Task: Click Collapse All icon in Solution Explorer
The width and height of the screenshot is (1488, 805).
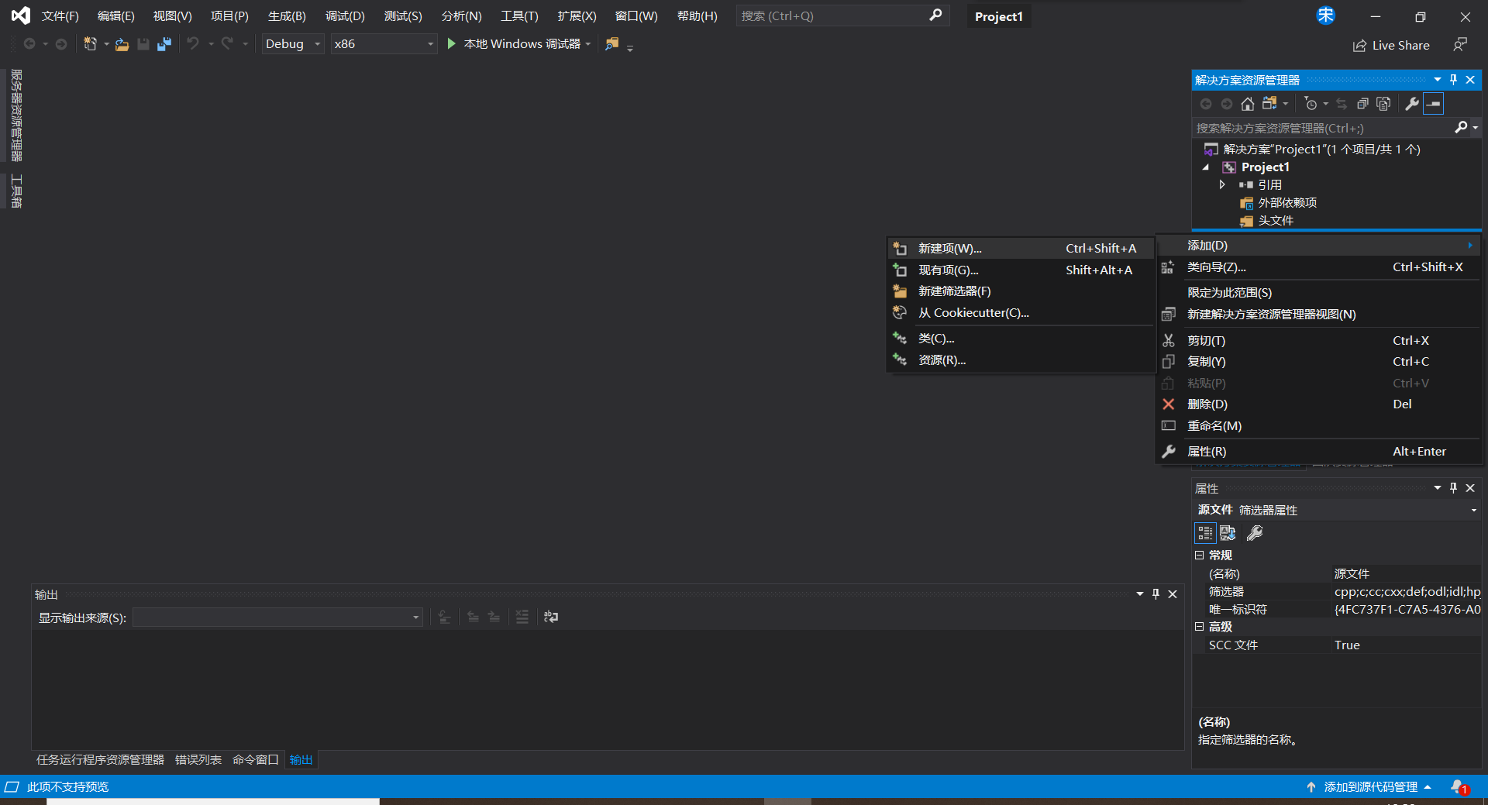Action: pos(1362,104)
